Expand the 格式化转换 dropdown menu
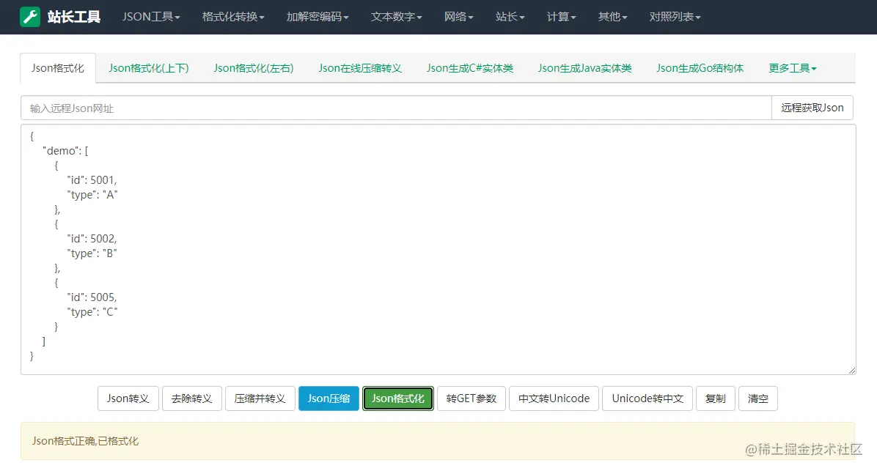This screenshot has height=471, width=877. 233,17
